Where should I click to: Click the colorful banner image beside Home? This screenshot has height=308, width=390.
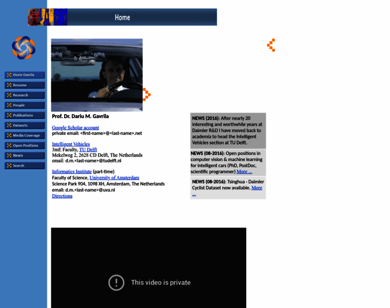[x=48, y=17]
